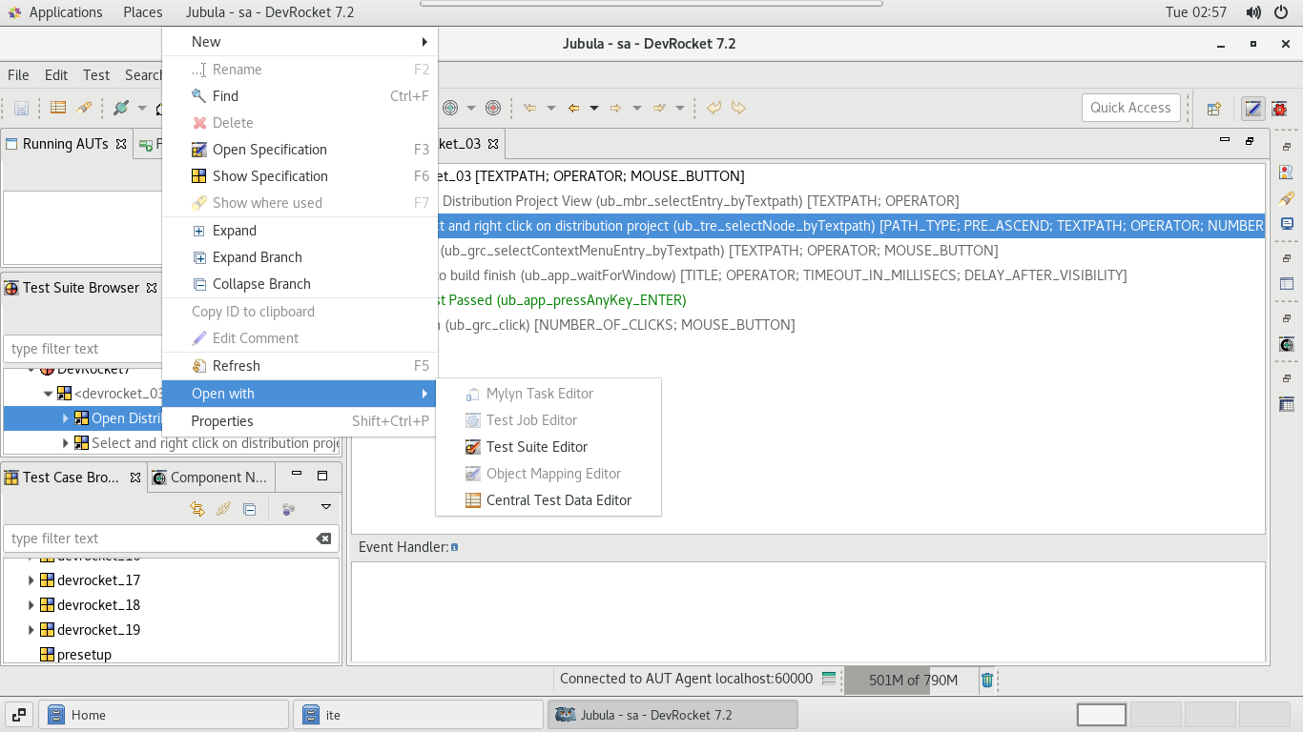Click the Redo curved arrow icon
This screenshot has height=732, width=1303.
(x=738, y=108)
